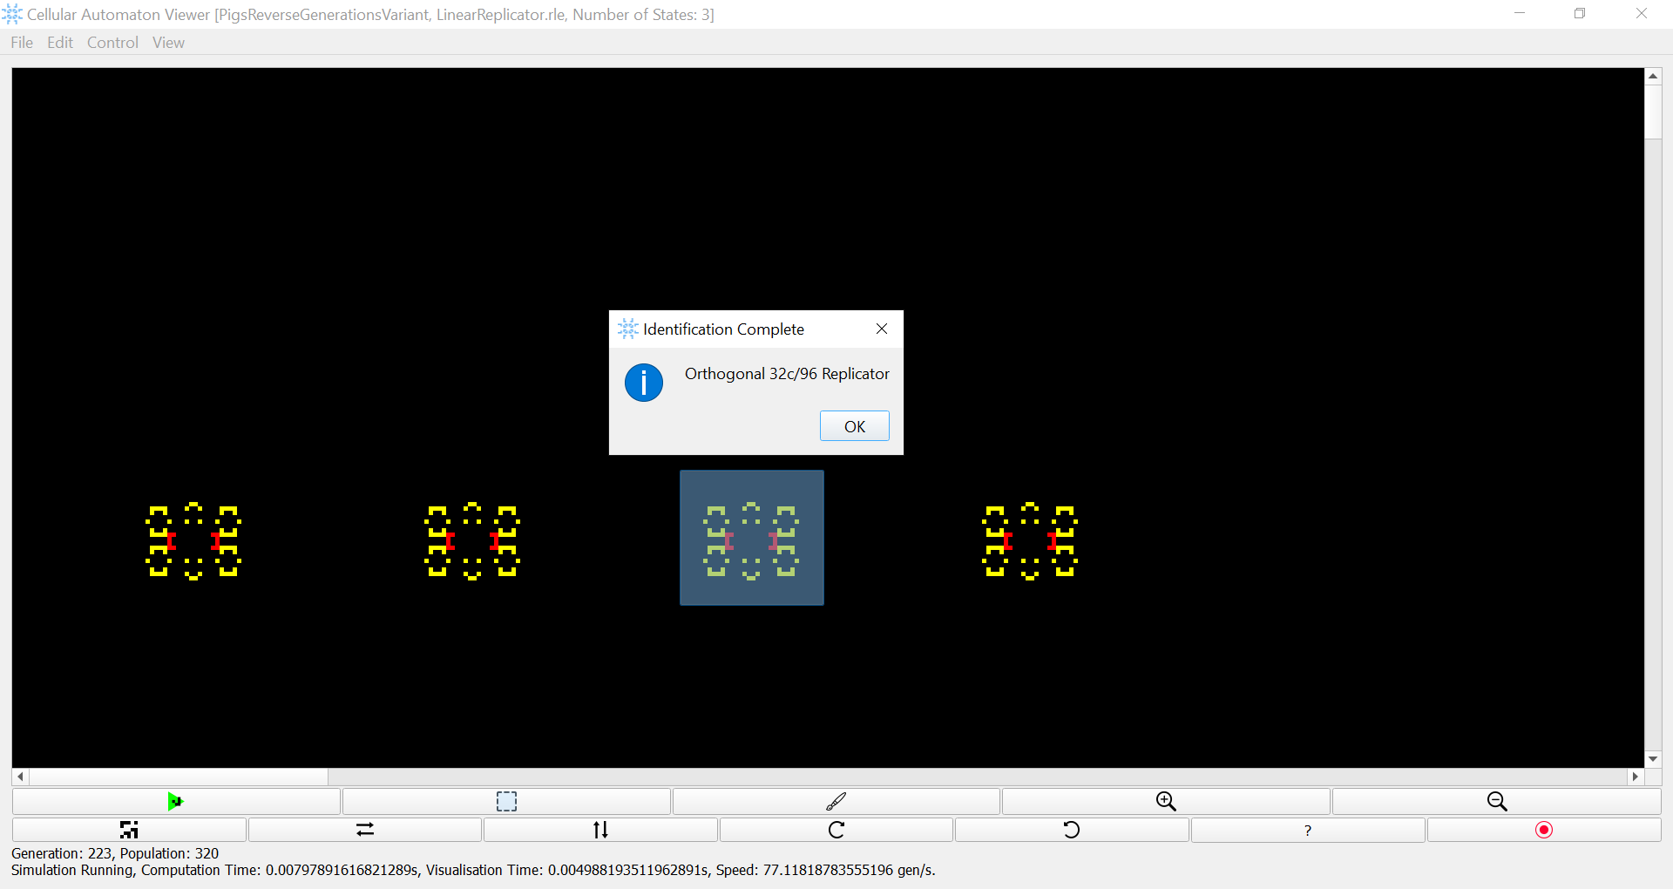The image size is (1673, 889).
Task: Restore down the Cellular Automaton Viewer window
Action: [1580, 13]
